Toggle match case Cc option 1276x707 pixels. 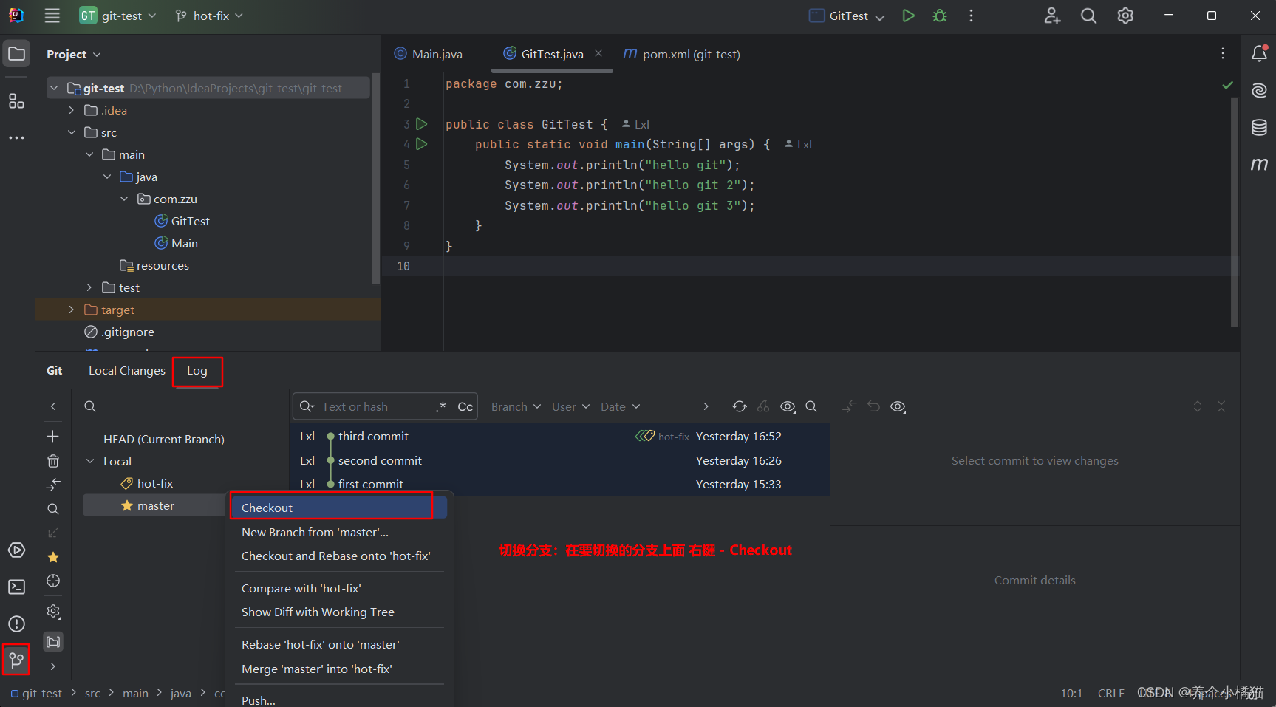tap(465, 406)
